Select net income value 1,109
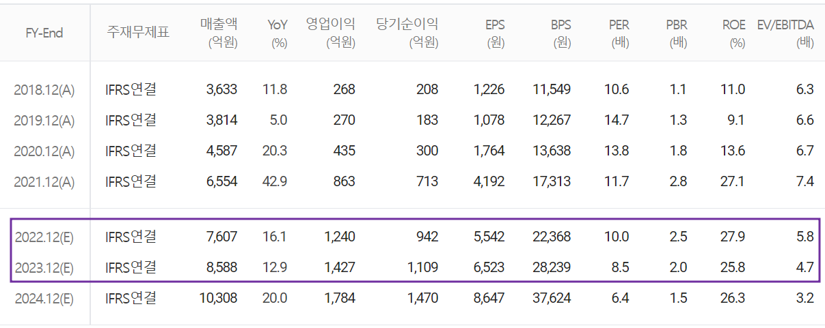The image size is (825, 328). pyautogui.click(x=423, y=268)
